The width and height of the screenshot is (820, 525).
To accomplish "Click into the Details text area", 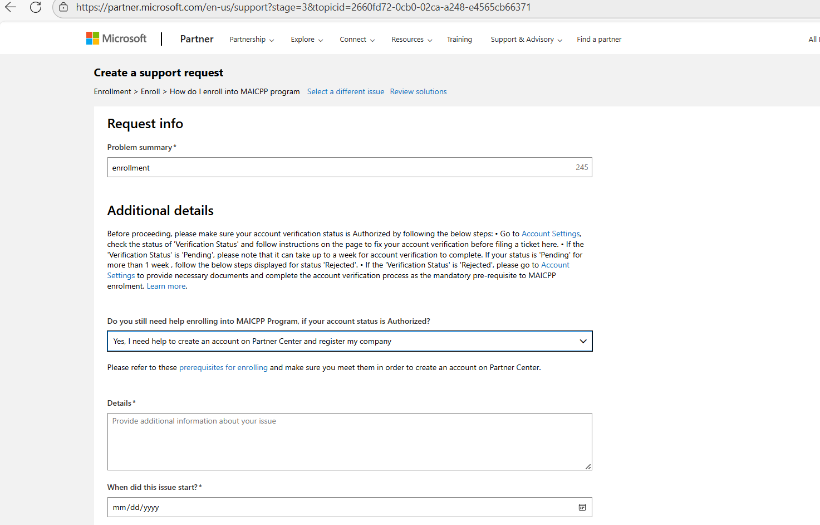I will click(350, 441).
